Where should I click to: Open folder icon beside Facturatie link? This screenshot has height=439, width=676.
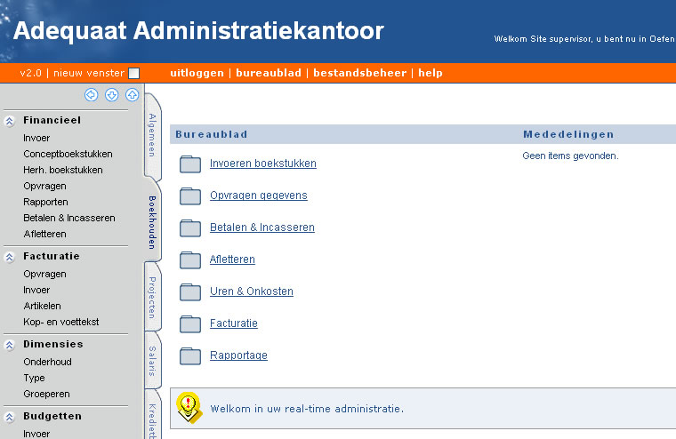tap(190, 324)
